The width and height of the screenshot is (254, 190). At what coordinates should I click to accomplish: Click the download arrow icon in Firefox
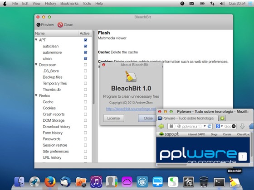click(x=242, y=126)
